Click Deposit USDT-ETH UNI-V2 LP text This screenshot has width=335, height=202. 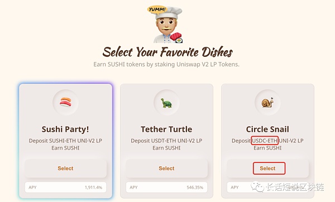click(x=166, y=141)
